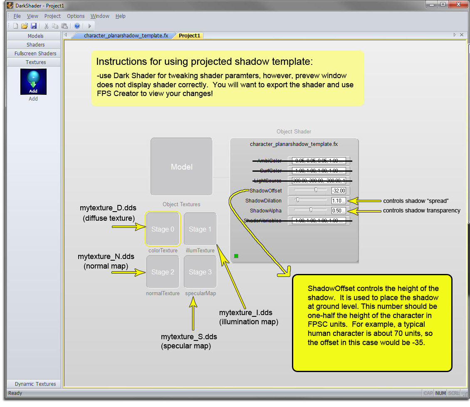Expand the Dynamic Textures section

pos(35,384)
